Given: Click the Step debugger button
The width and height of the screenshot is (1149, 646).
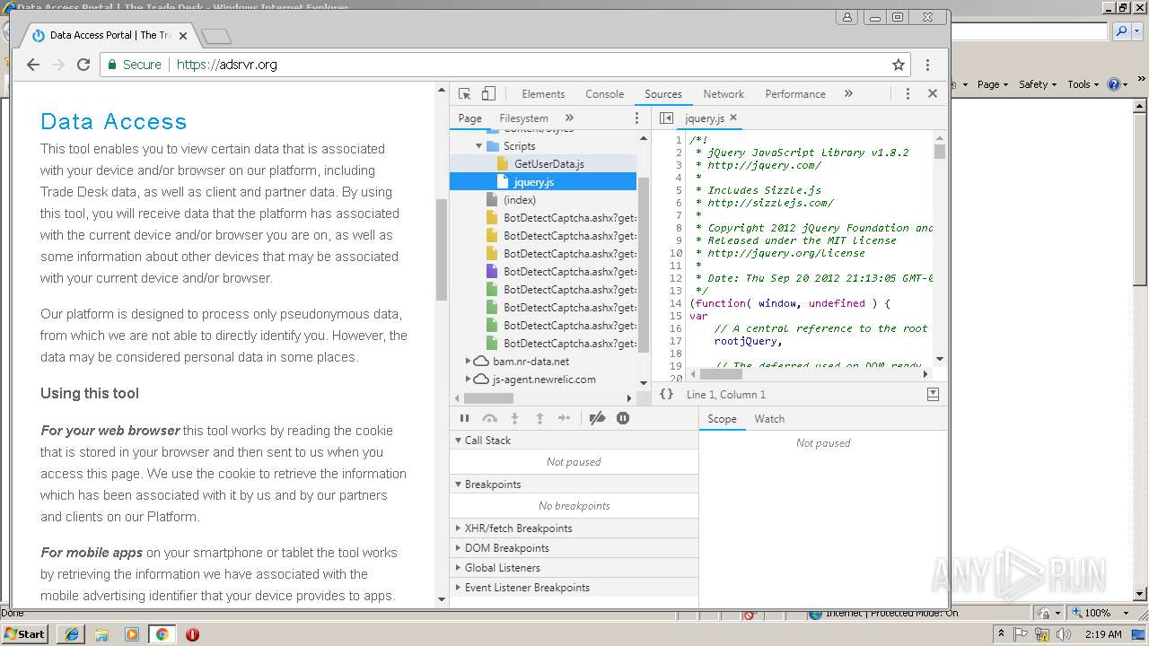Looking at the screenshot, I should coord(564,418).
